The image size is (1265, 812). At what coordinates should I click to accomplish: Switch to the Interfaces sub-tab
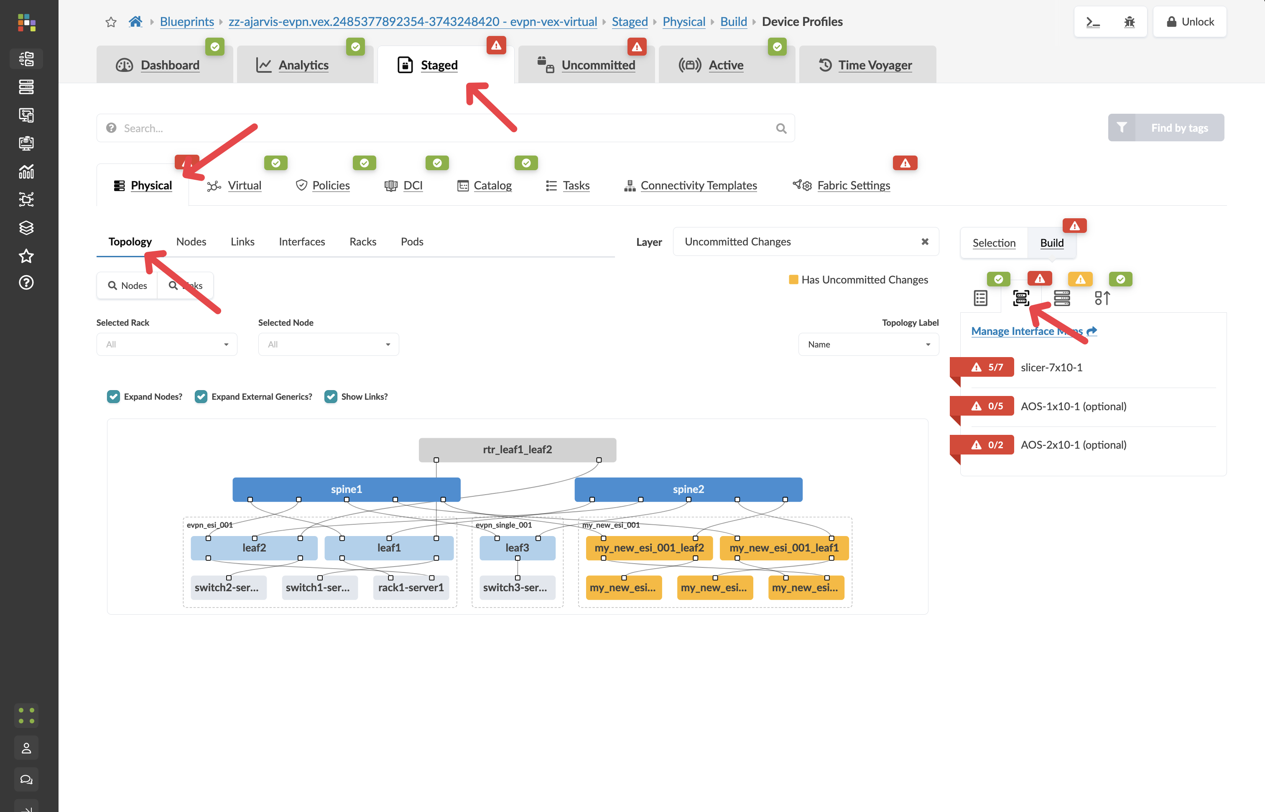(301, 242)
